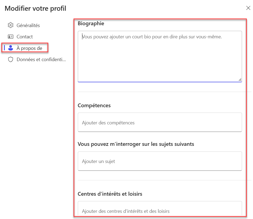Click the Biographie text area resize handle
Screen dimensions: 253x219
[x=240, y=80]
